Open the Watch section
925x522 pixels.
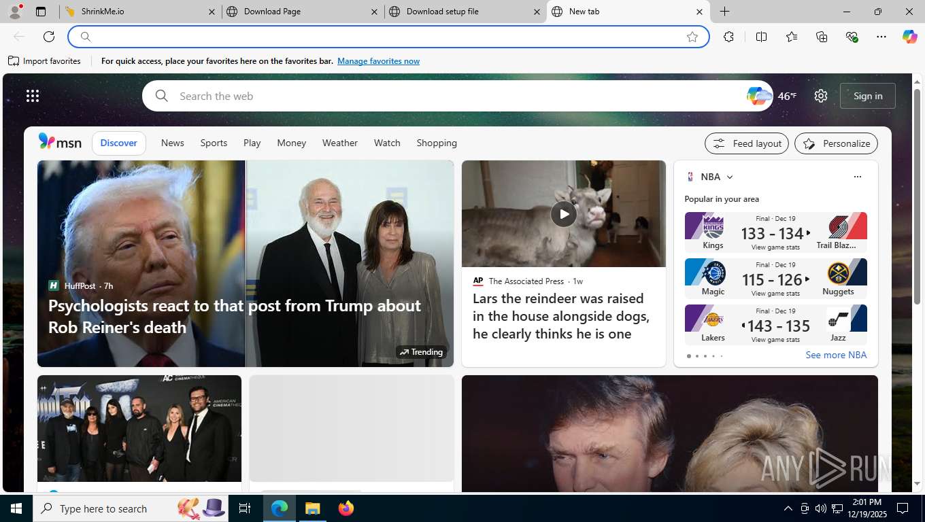click(387, 143)
